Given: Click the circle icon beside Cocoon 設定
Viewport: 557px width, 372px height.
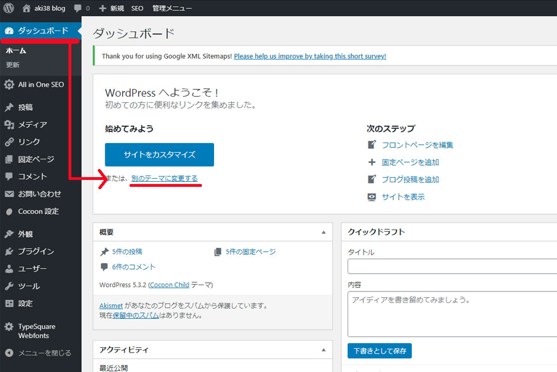Looking at the screenshot, I should click(x=9, y=212).
